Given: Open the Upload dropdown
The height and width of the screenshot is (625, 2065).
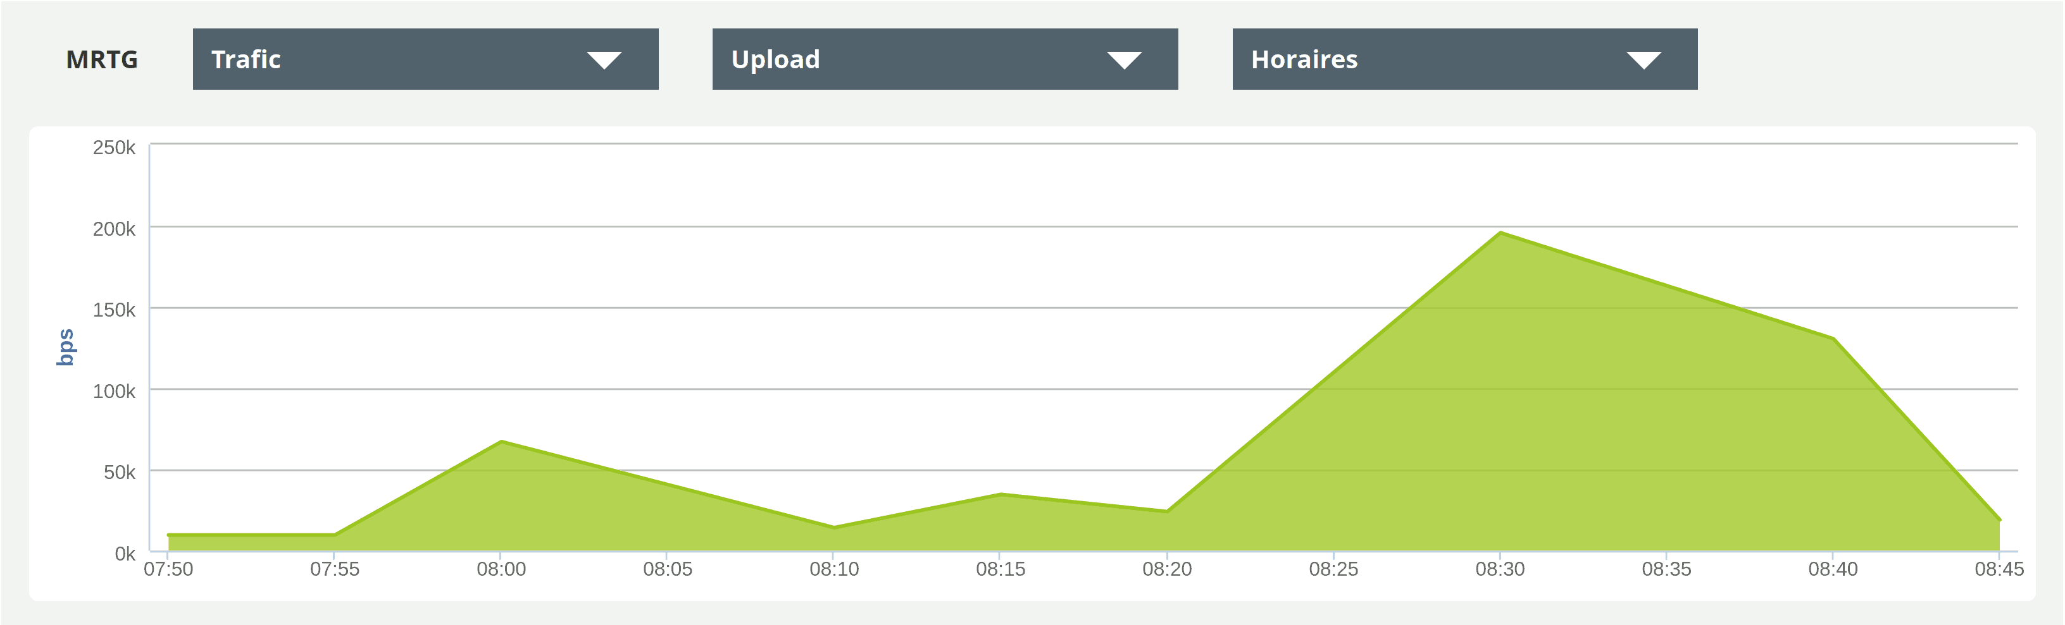Looking at the screenshot, I should pos(945,59).
